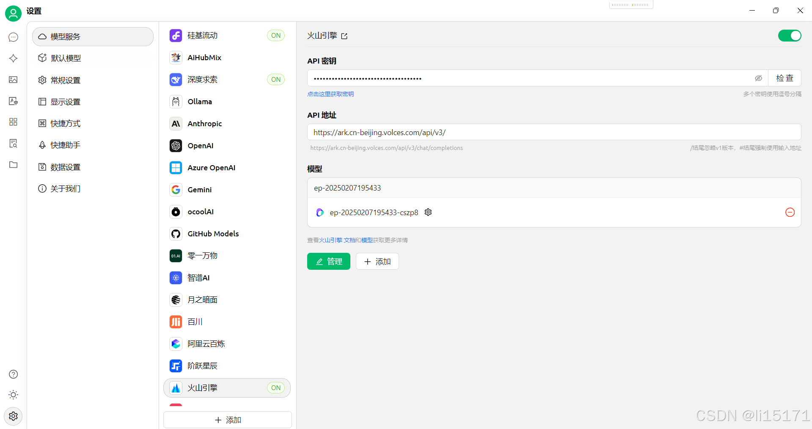Screen dimensions: 812x429
Task: Select the 火山引擎 provider in list
Action: click(227, 388)
